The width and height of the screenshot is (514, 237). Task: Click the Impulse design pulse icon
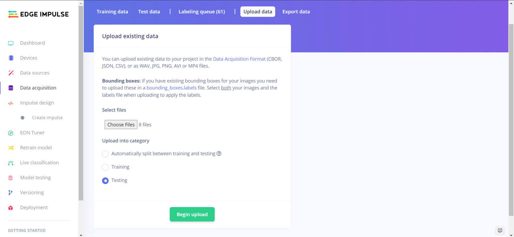tap(11, 103)
